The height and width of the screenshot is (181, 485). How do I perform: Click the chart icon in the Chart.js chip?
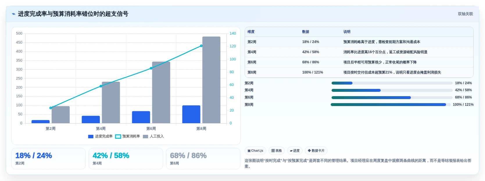[249, 150]
